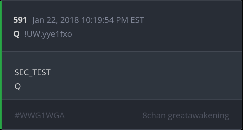Screen dimensions: 243x130
Task: Click empty area right of the timestamp
Action: (x=190, y=20)
